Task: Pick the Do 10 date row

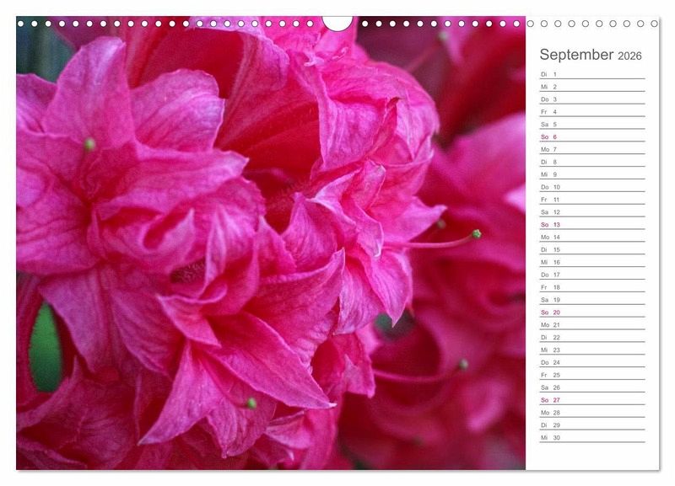Action: click(x=591, y=187)
